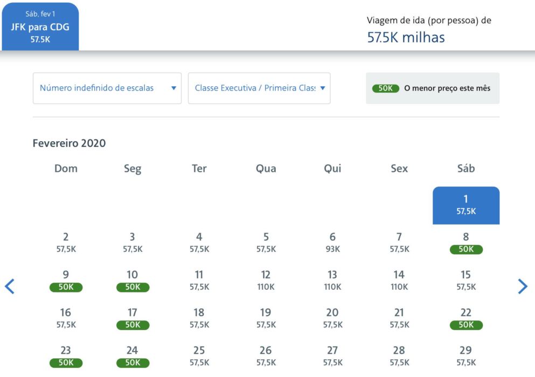
Task: Open the stops dropdown arrow
Action: coord(173,88)
